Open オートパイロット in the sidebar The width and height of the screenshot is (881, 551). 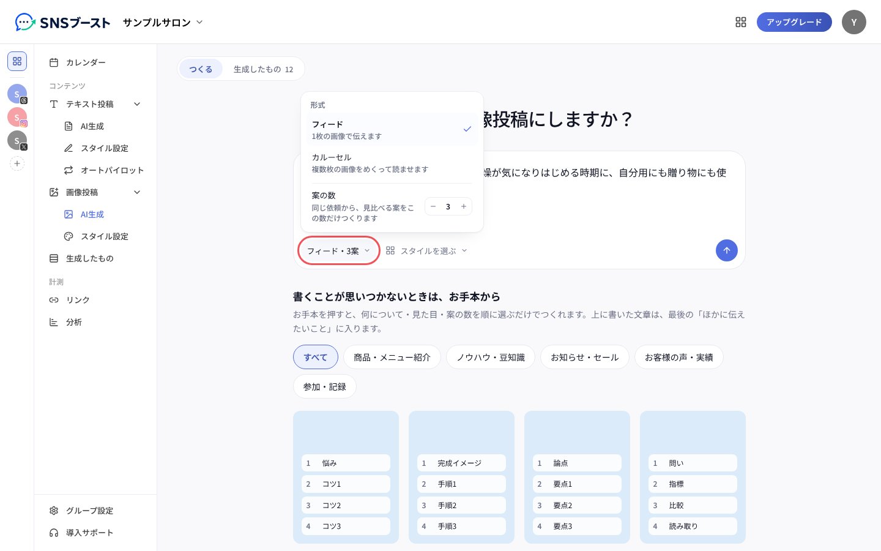(103, 170)
